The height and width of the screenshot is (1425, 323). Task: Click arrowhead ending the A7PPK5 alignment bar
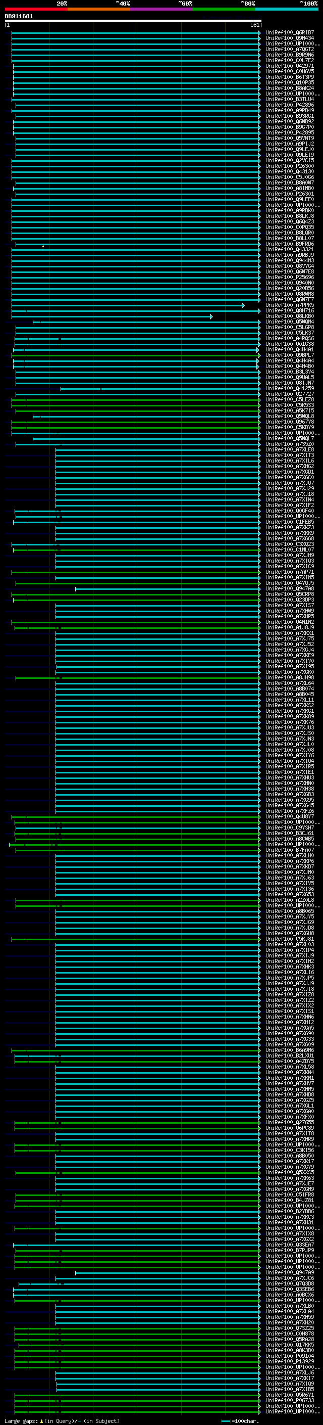(x=243, y=305)
